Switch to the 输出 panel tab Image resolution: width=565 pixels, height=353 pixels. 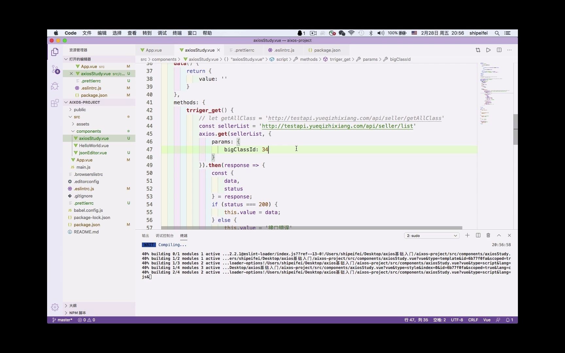(x=146, y=236)
